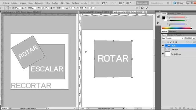Switch to the Máscaras tab

pos(172,31)
